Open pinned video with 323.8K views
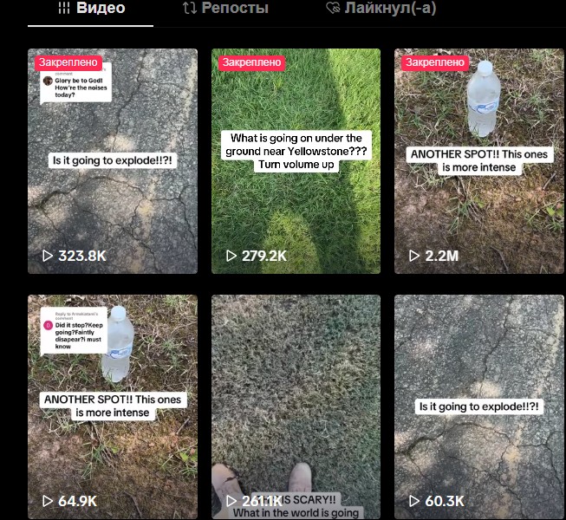 point(113,161)
